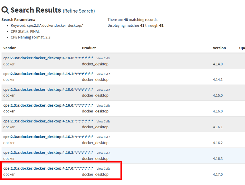Image resolution: width=245 pixels, height=185 pixels.
Task: Click the magnifying glass search icon
Action: tap(5, 9)
